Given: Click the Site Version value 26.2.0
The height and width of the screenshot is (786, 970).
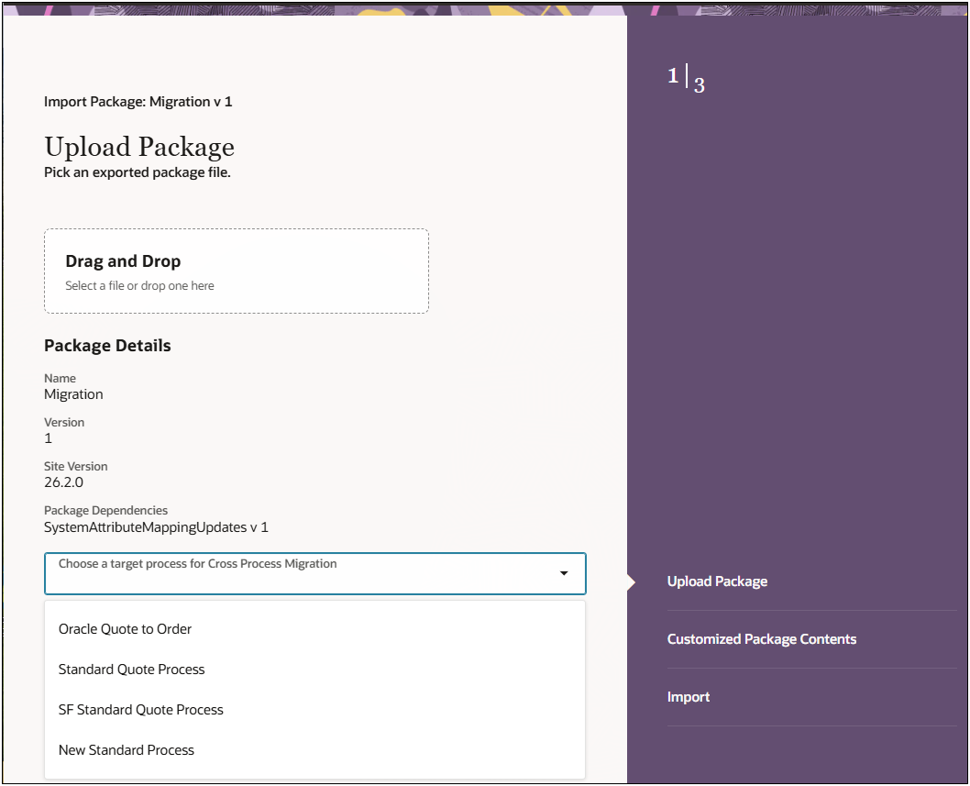Looking at the screenshot, I should click(63, 482).
